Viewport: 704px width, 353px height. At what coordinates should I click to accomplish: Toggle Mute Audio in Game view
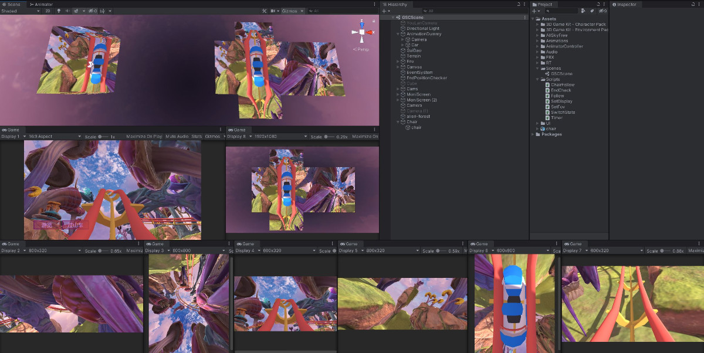tap(177, 137)
